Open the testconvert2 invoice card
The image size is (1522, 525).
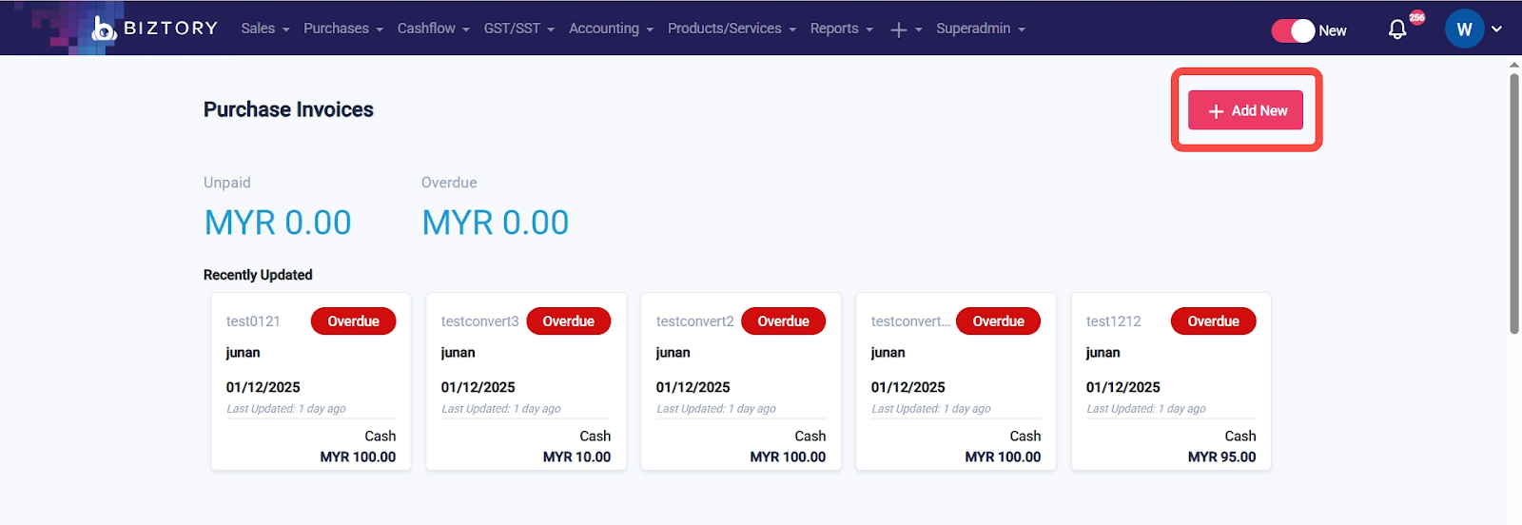[x=741, y=381]
